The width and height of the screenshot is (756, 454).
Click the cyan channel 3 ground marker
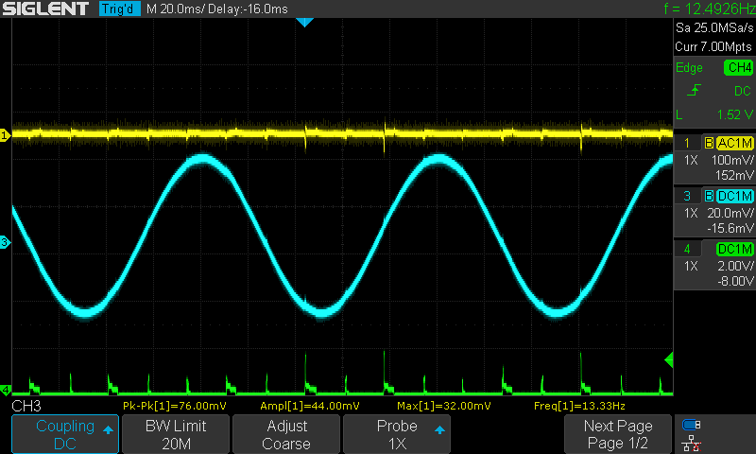click(5, 242)
